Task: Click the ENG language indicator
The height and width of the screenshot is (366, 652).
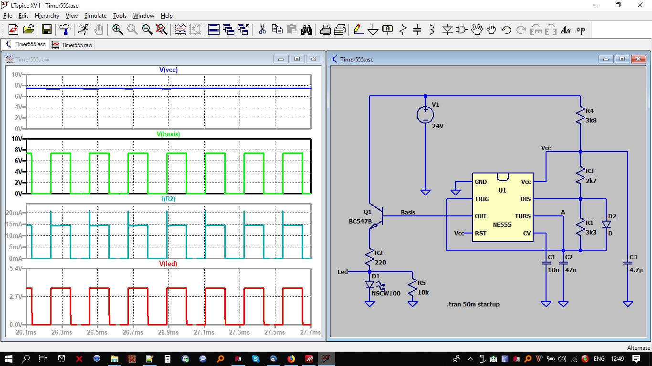Action: point(599,359)
